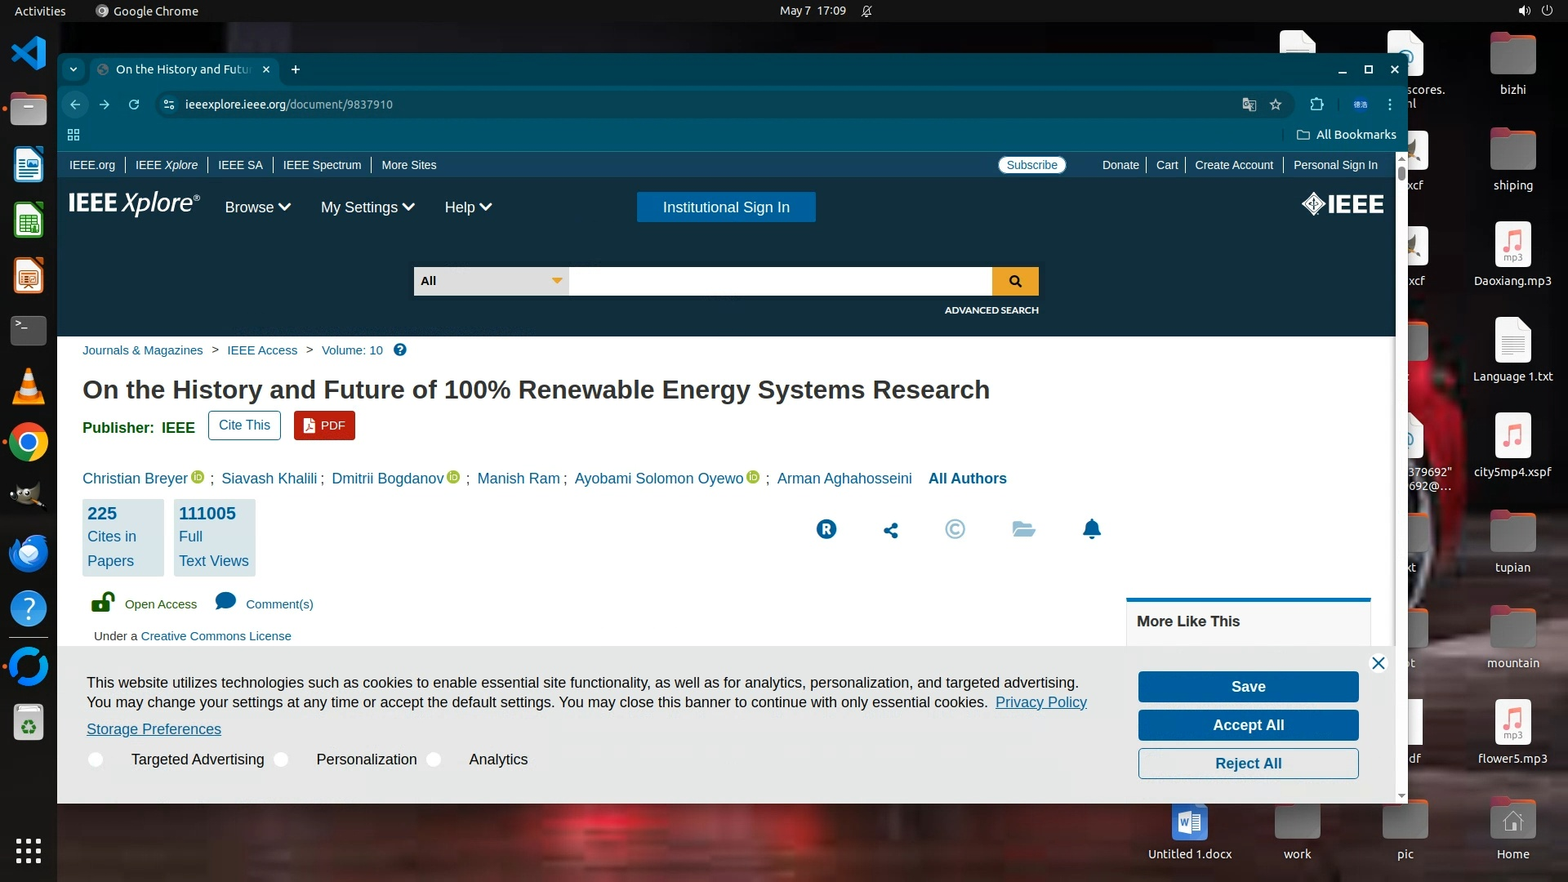Open the All search category dropdown
1568x882 pixels.
tap(491, 281)
